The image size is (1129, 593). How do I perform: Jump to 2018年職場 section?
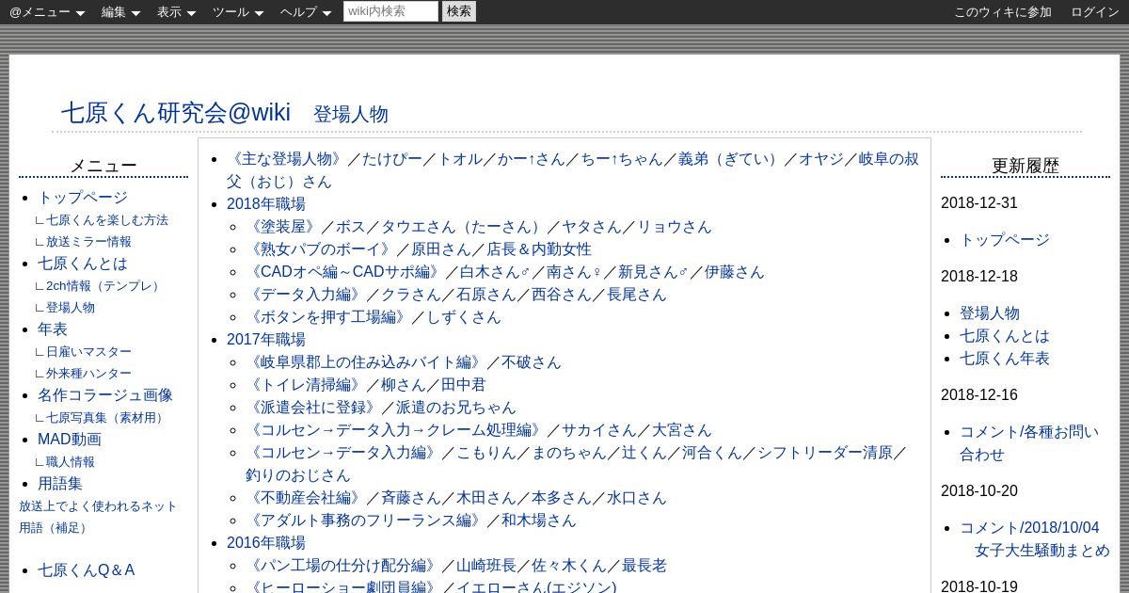266,204
